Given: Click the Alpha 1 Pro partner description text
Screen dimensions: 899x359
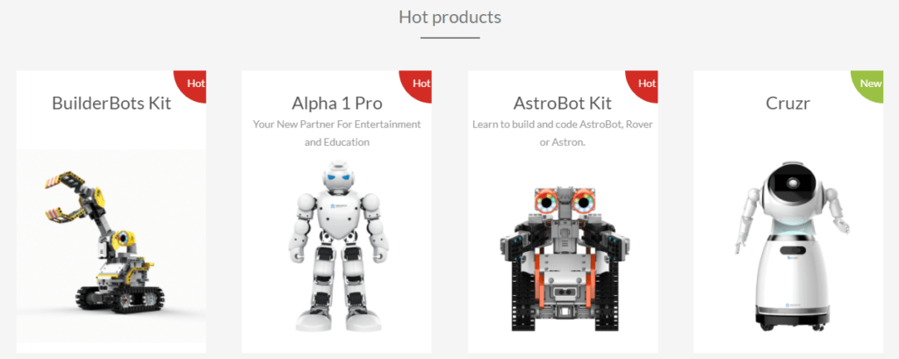Looking at the screenshot, I should [337, 133].
